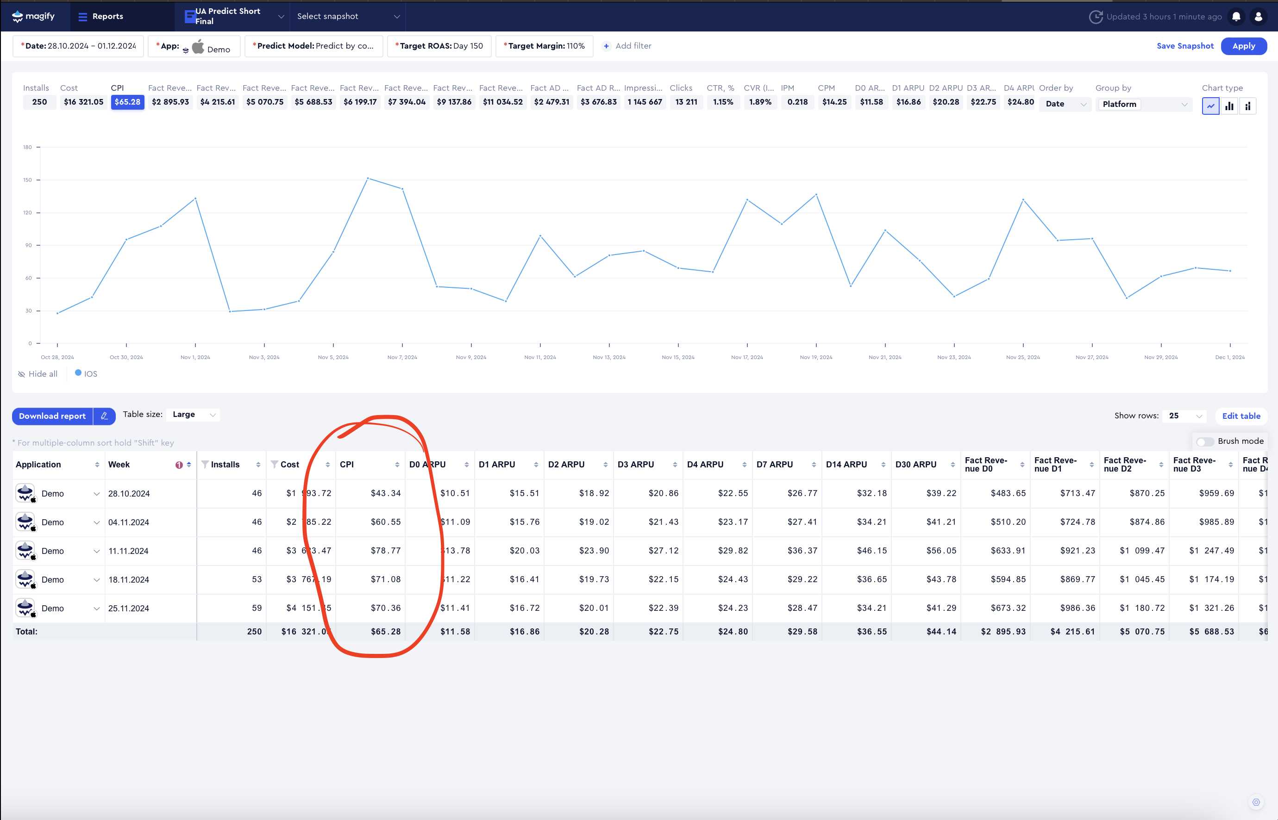
Task: Expand the Demo row for week 28.10.2024
Action: coord(97,493)
